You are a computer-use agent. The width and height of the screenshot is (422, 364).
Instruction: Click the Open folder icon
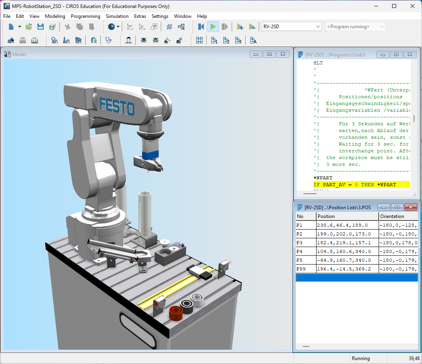click(x=29, y=27)
